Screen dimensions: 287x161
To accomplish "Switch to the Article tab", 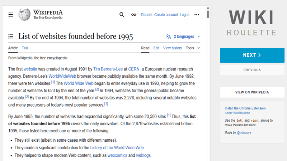I will click(x=13, y=48).
